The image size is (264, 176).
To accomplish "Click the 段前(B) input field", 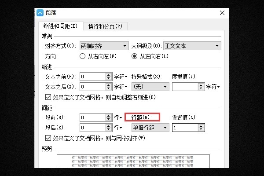I will point(93,117).
